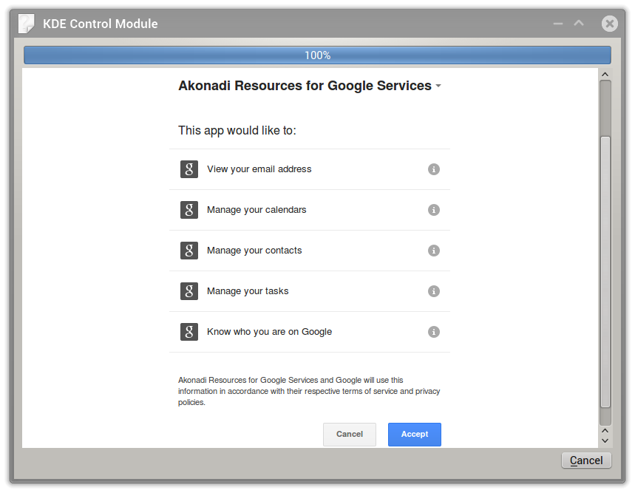This screenshot has width=635, height=493.
Task: Click Google icon beside Manage your tasks
Action: coord(189,291)
